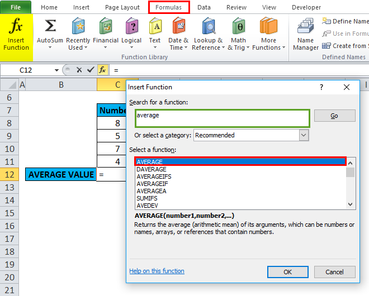Click the Define Name icon
The width and height of the screenshot is (369, 296).
[x=326, y=21]
